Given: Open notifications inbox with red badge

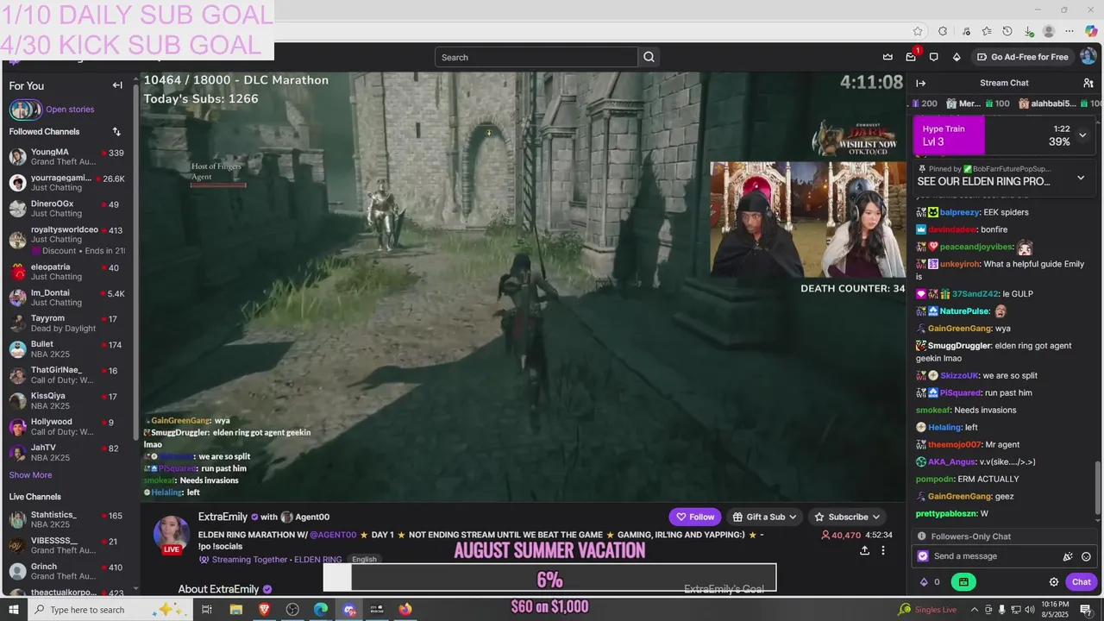Looking at the screenshot, I should click(x=911, y=57).
